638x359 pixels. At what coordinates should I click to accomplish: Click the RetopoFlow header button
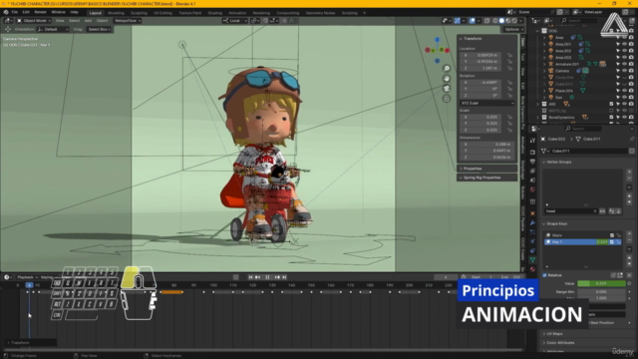pyautogui.click(x=127, y=20)
